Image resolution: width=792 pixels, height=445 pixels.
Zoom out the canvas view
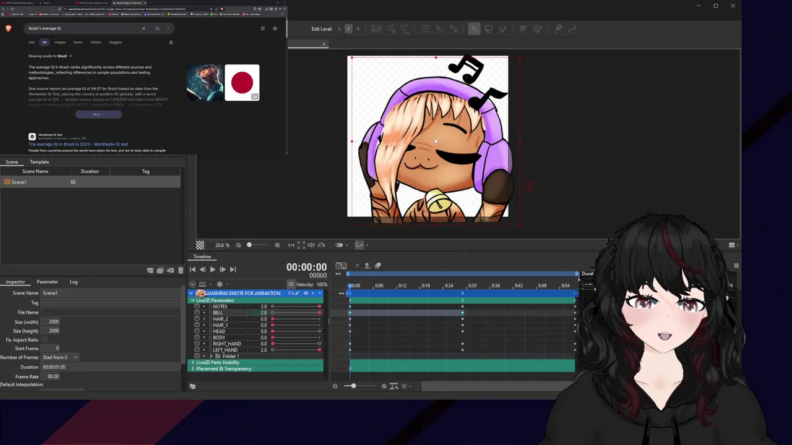[238, 245]
